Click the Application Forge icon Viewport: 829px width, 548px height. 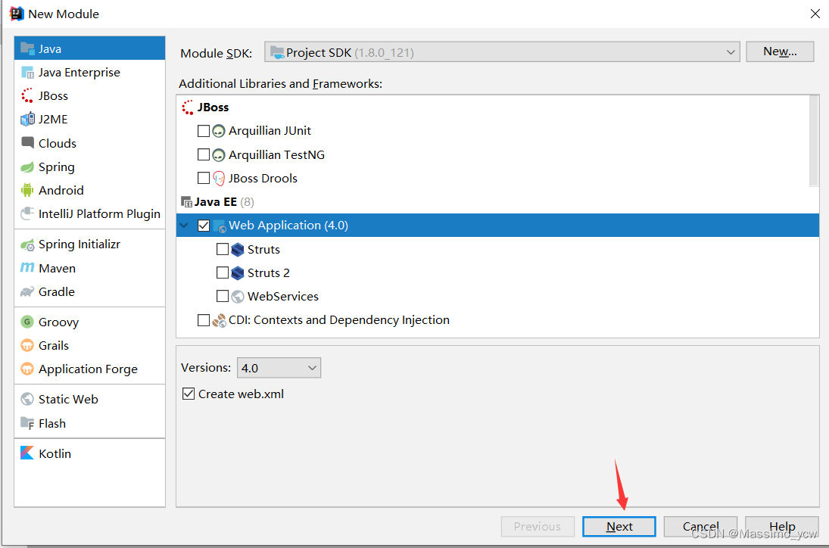point(27,369)
